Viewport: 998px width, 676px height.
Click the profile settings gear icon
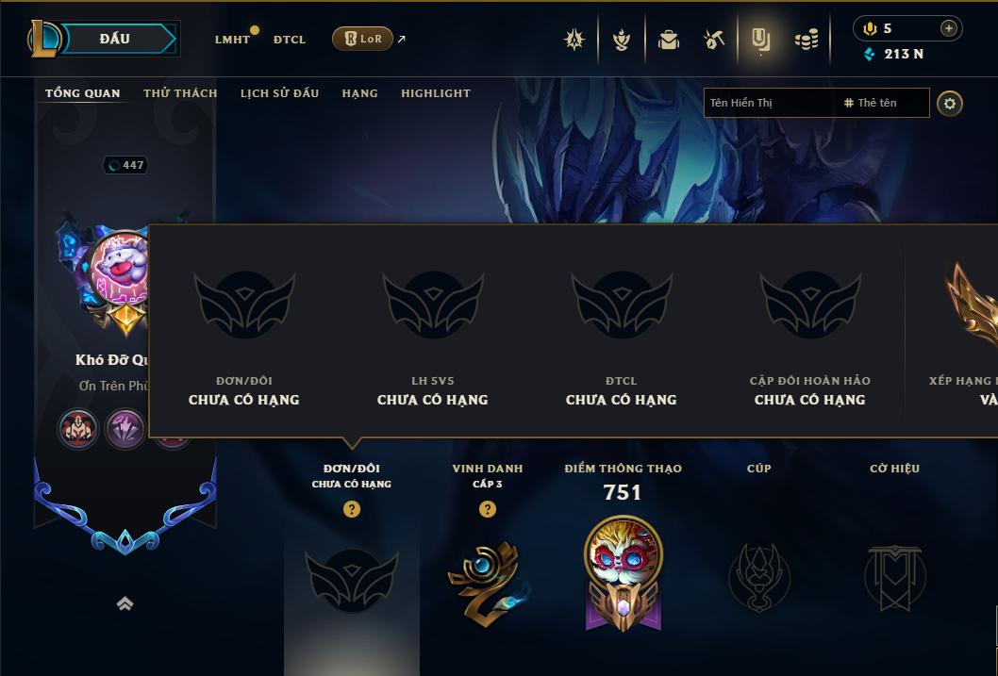coord(950,104)
